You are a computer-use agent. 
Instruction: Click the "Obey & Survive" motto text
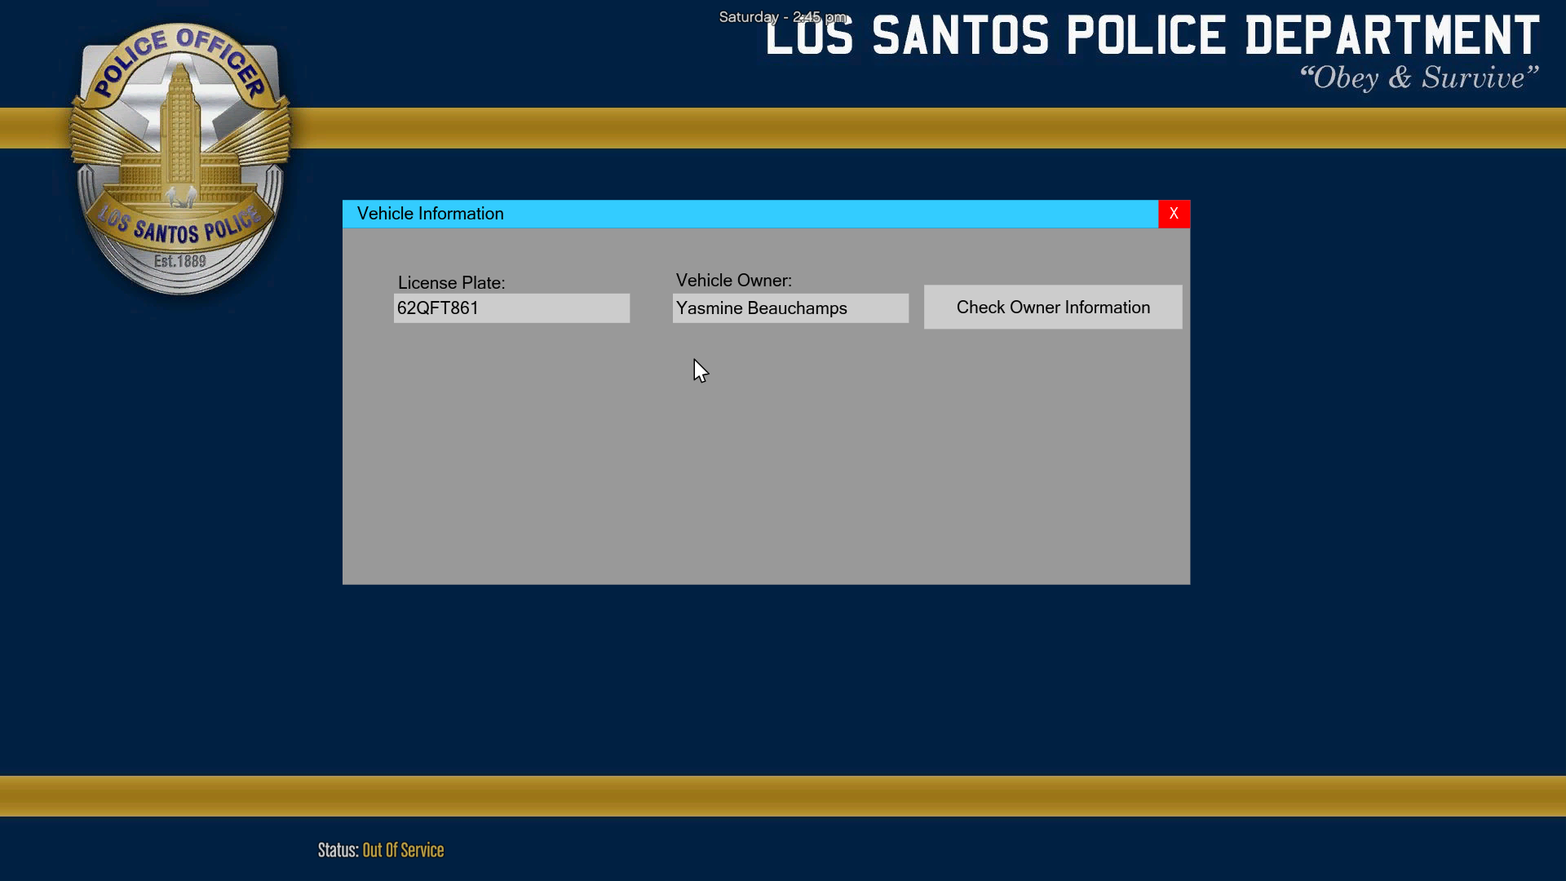click(1418, 78)
